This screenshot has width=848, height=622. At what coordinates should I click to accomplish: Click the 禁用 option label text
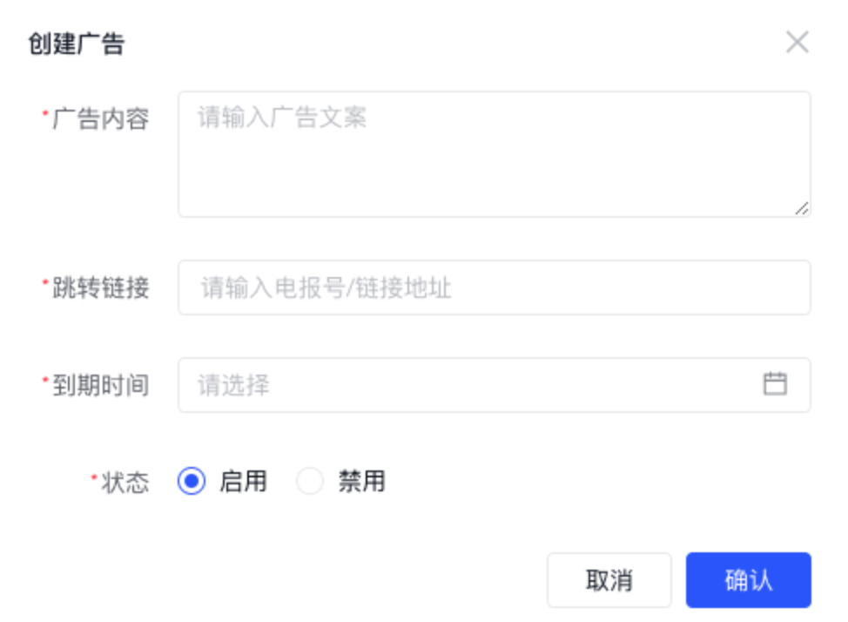click(x=361, y=481)
